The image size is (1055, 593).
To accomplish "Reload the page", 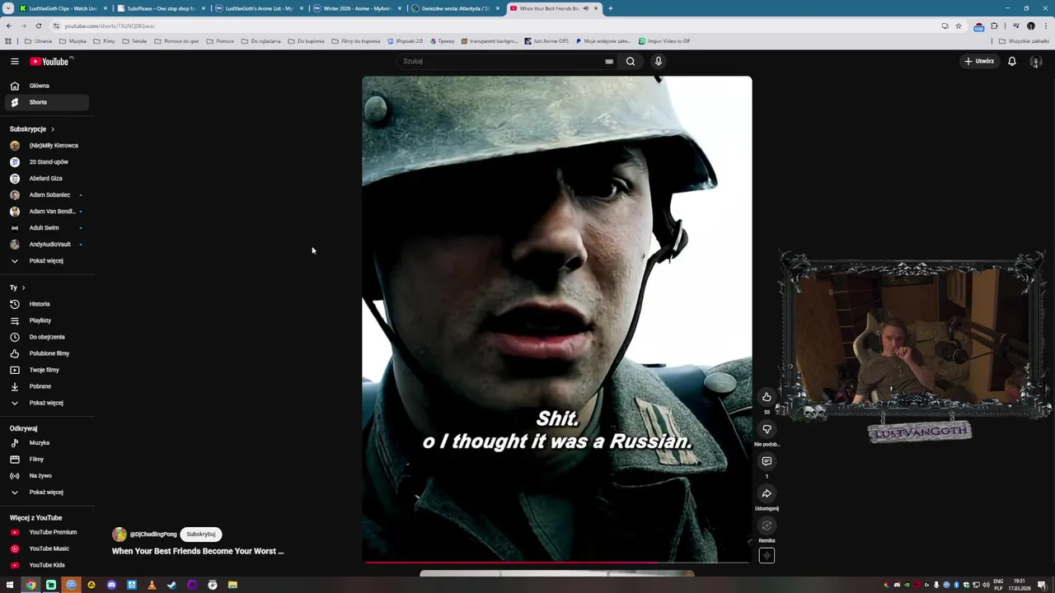I will 38,26.
